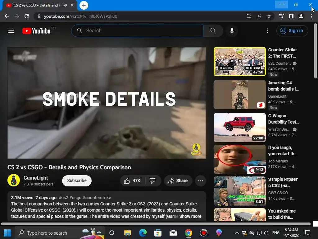Click Chrome icon on taskbar
The height and width of the screenshot is (239, 318).
point(189,233)
